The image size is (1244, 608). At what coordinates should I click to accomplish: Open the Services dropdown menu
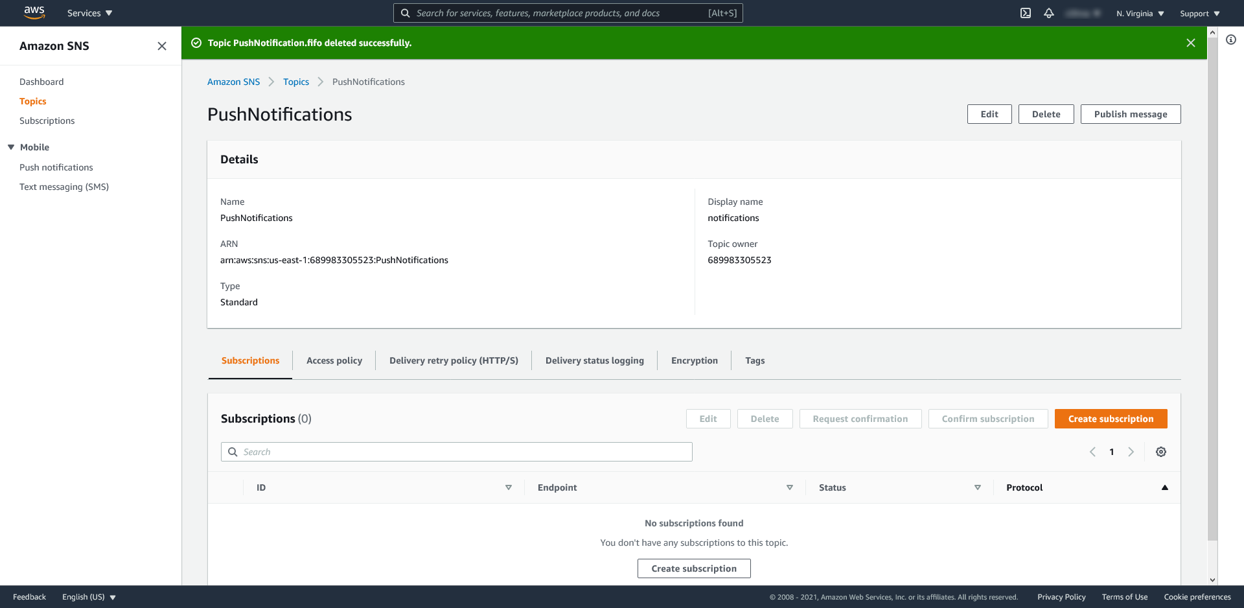click(89, 13)
